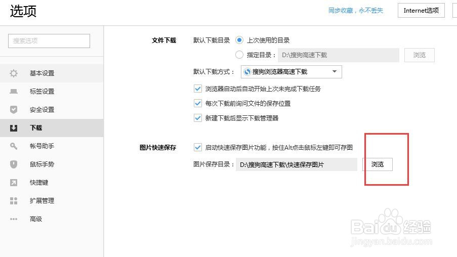This screenshot has width=457, height=257.
Task: Toggle 启动快速保存图片功能 checkbox
Action: 197,147
